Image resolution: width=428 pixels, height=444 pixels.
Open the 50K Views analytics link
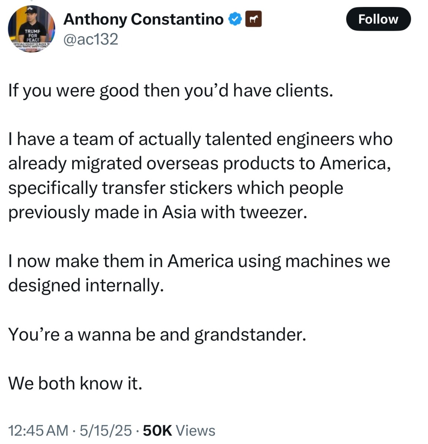177,430
